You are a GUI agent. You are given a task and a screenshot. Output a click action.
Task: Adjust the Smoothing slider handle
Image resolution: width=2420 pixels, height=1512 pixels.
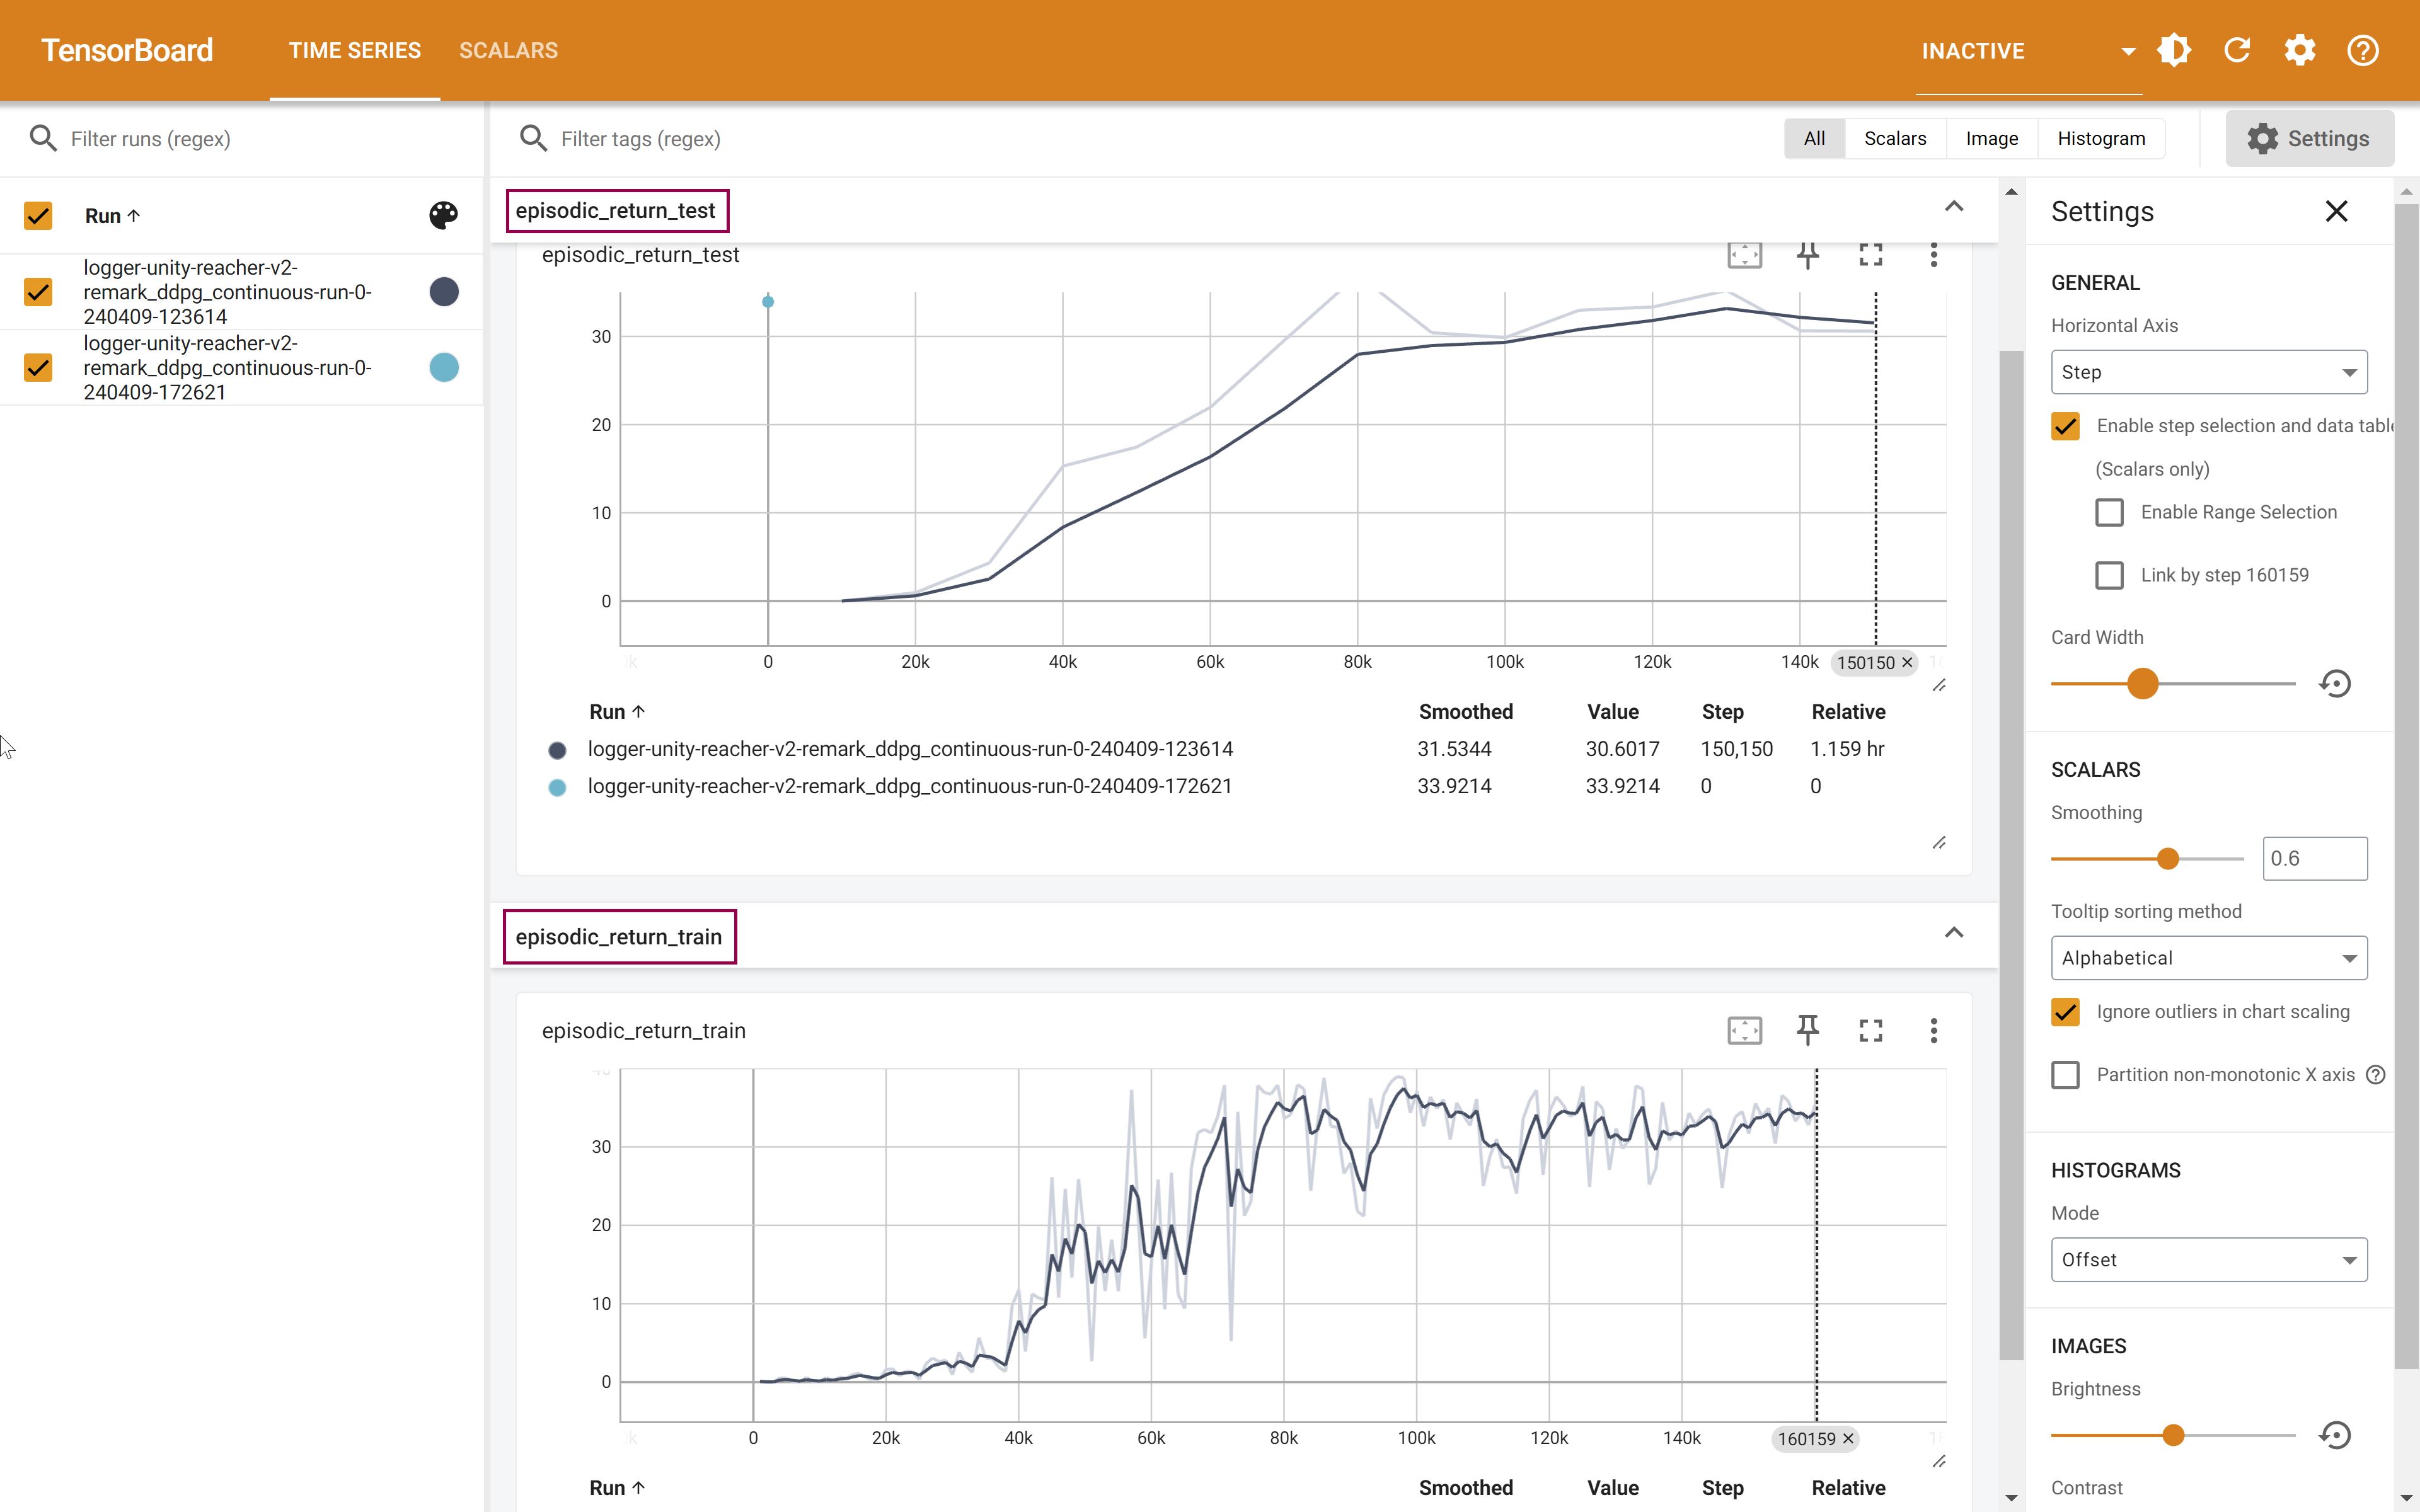2167,859
